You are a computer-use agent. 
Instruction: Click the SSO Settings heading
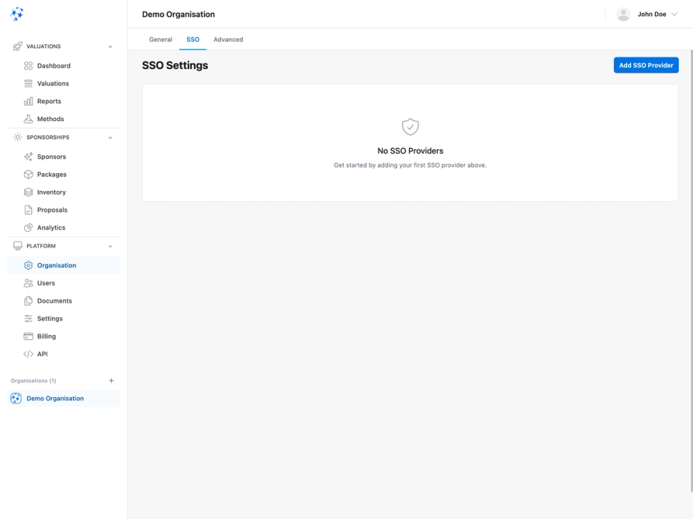pyautogui.click(x=175, y=65)
